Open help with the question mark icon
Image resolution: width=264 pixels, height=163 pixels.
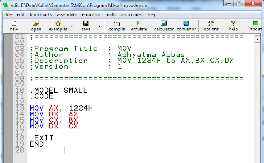233,23
